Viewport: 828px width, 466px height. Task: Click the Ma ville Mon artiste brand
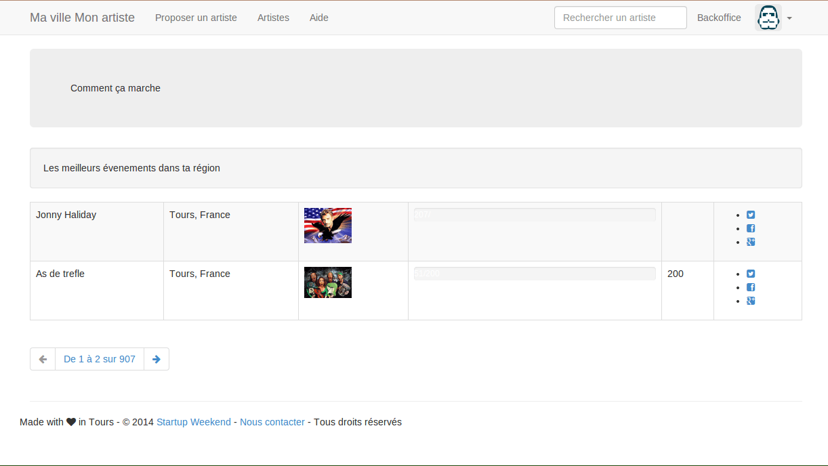82,18
